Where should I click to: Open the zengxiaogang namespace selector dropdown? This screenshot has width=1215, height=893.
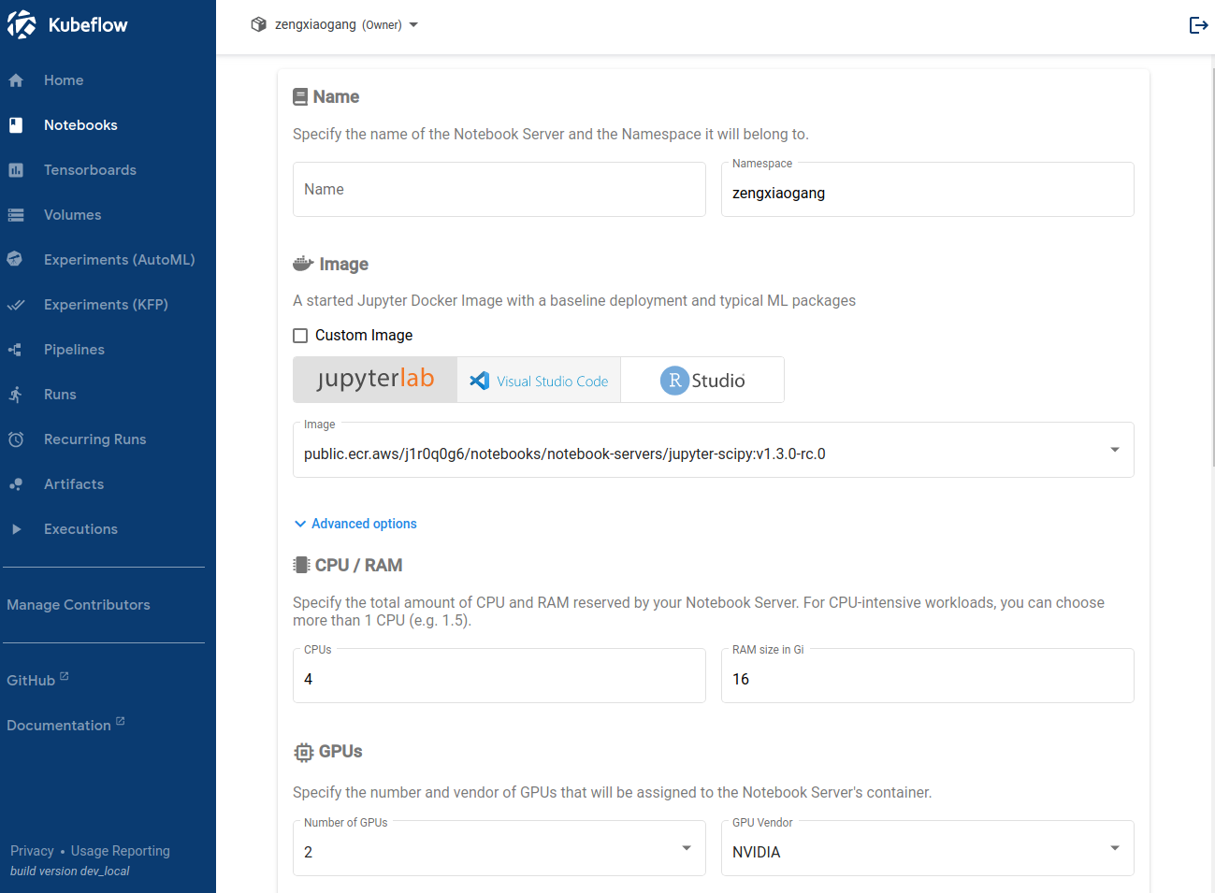click(335, 25)
